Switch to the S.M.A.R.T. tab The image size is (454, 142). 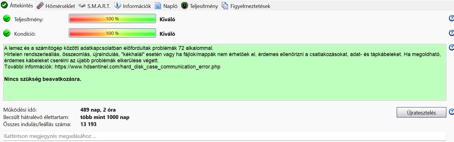(x=95, y=6)
